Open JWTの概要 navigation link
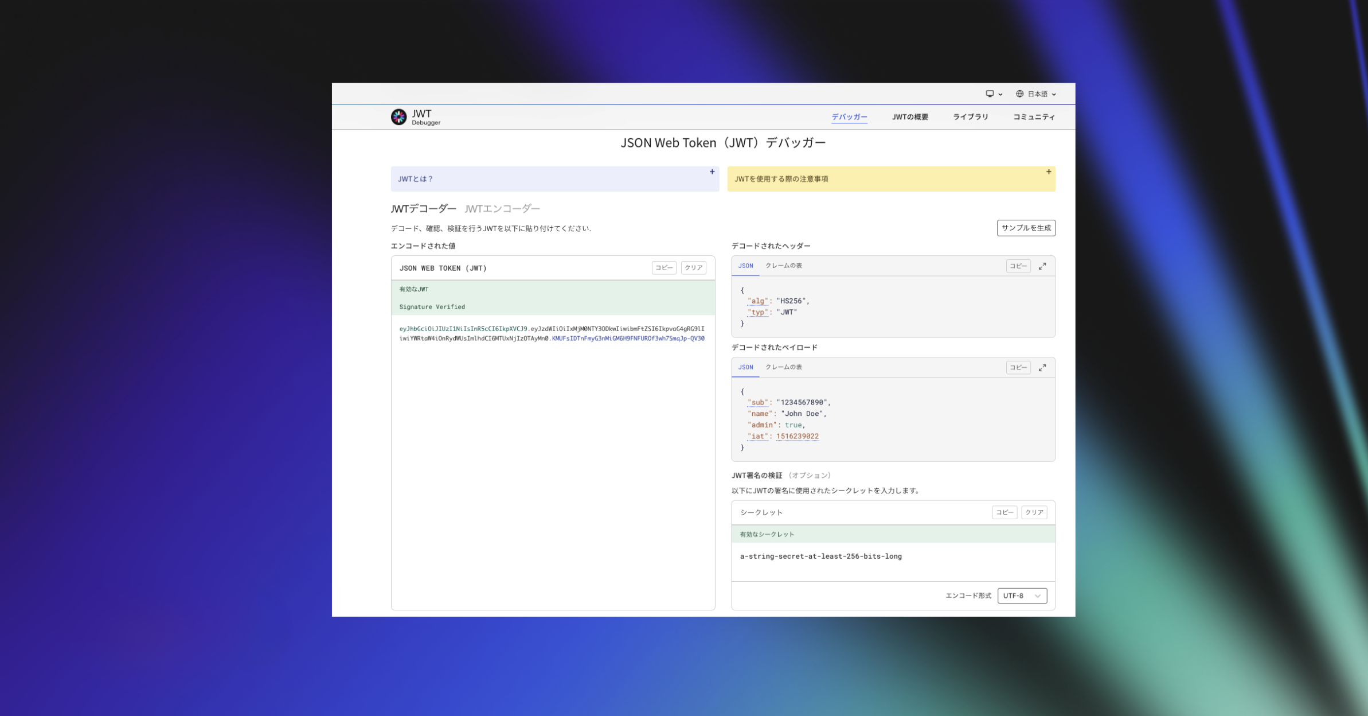The width and height of the screenshot is (1368, 716). [x=909, y=117]
